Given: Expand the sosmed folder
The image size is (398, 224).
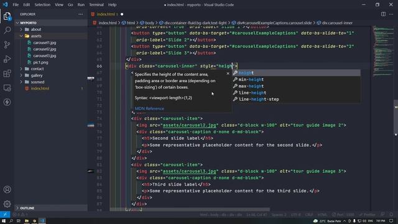Looking at the screenshot, I should coord(21,82).
